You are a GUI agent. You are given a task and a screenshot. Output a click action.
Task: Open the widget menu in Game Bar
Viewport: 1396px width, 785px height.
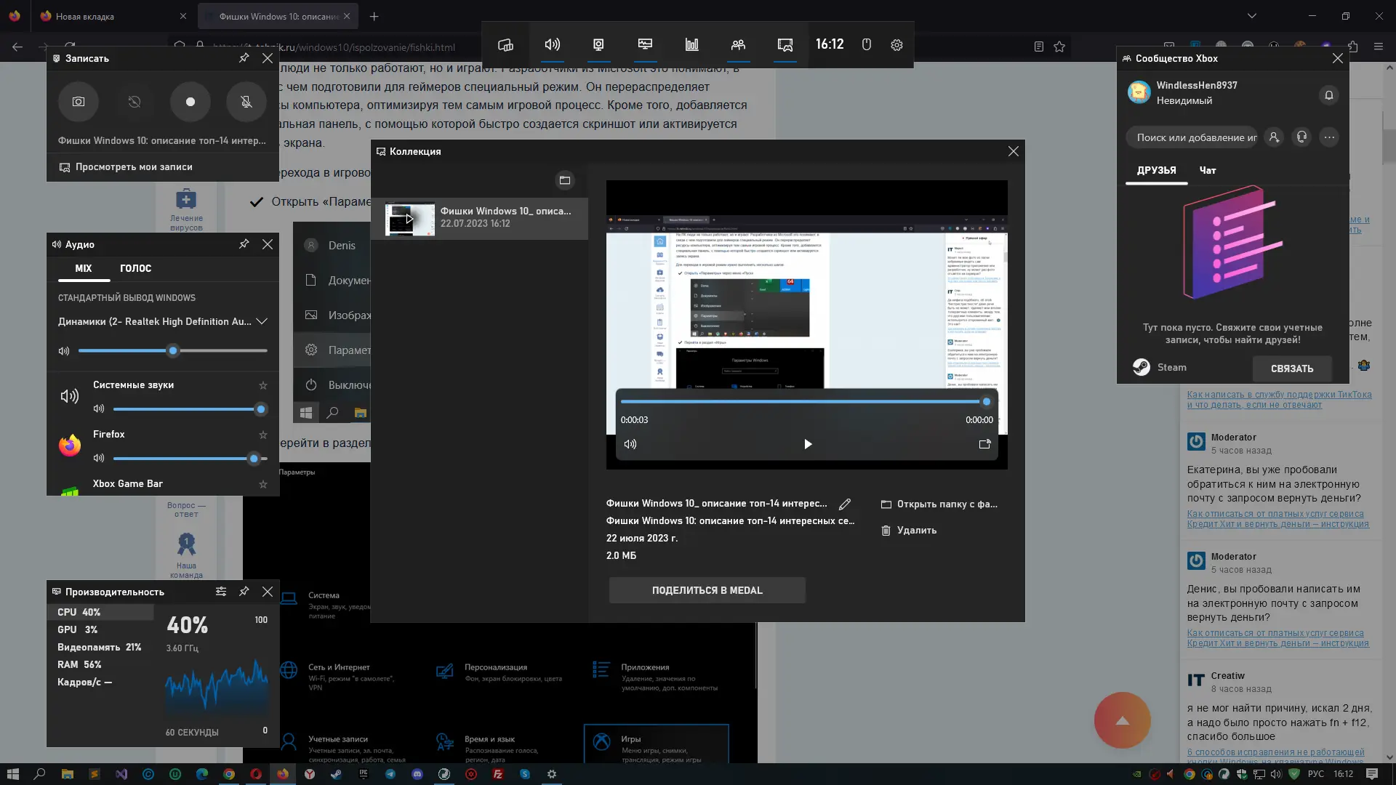(505, 45)
